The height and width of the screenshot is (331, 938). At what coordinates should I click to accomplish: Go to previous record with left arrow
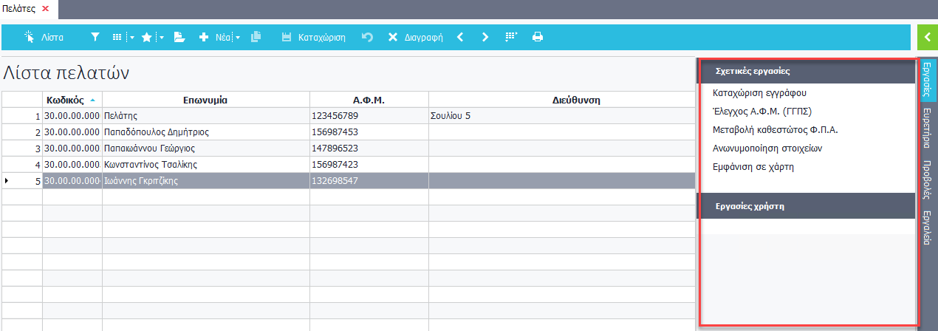point(460,36)
